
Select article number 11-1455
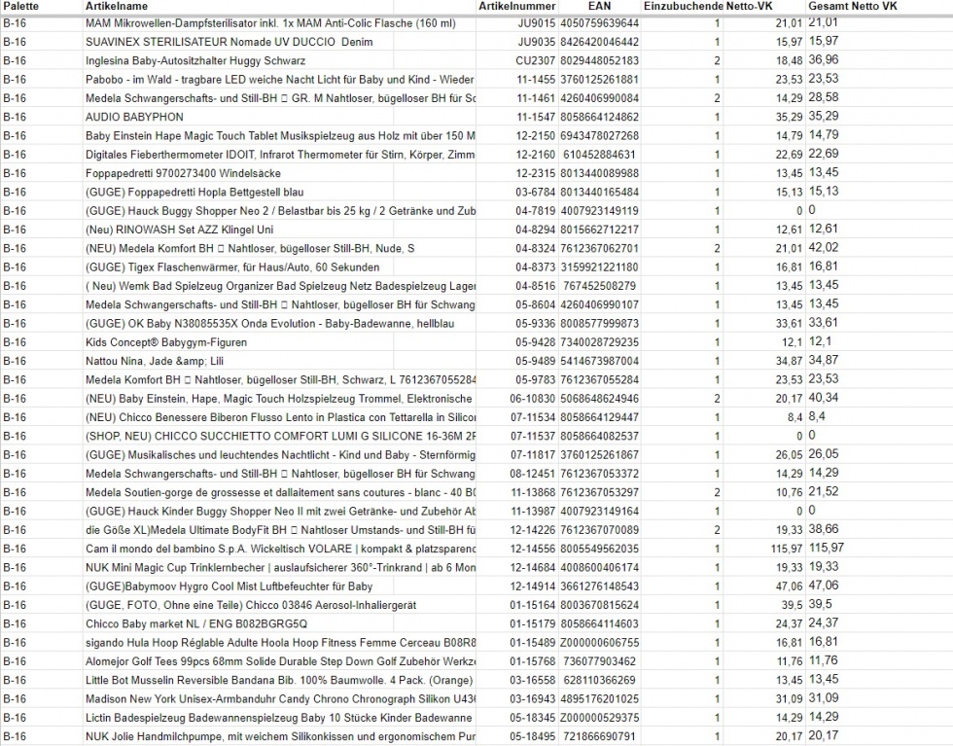pyautogui.click(x=536, y=80)
